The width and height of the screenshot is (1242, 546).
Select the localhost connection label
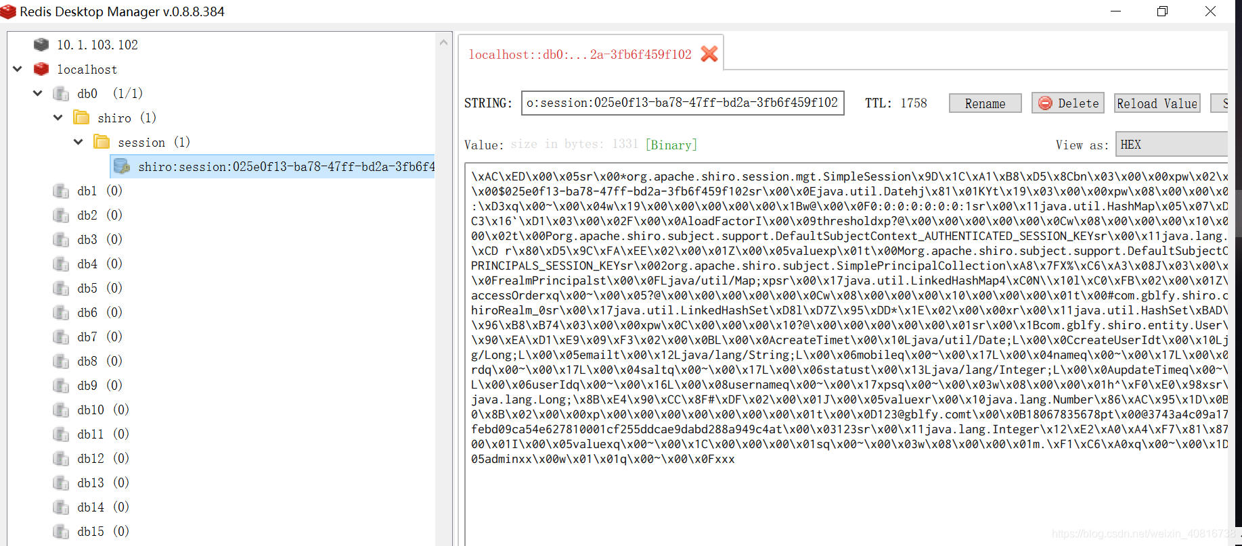click(x=87, y=69)
